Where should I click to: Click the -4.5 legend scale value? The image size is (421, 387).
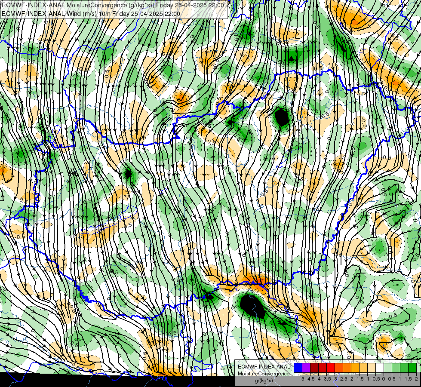(310, 379)
